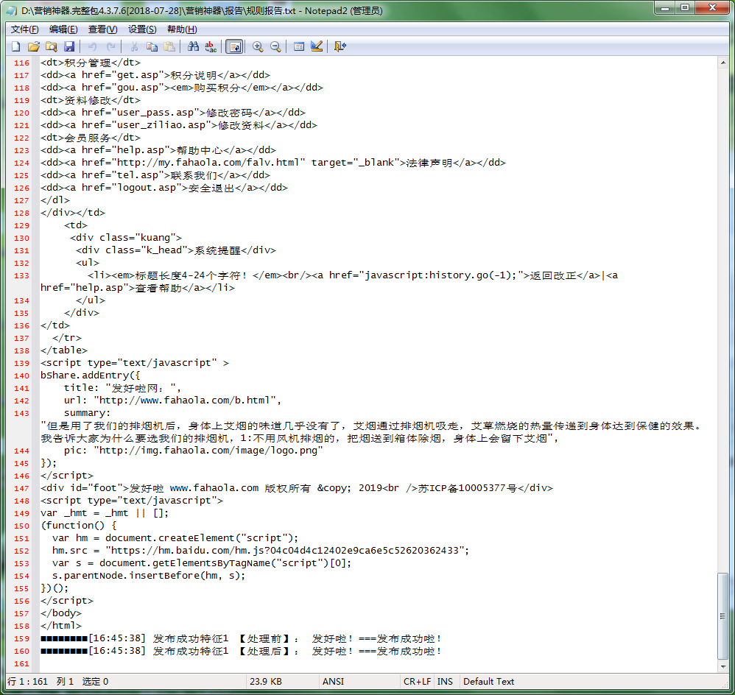This screenshot has width=735, height=695.
Task: Click the Browse files toolbar icon
Action: 51,46
